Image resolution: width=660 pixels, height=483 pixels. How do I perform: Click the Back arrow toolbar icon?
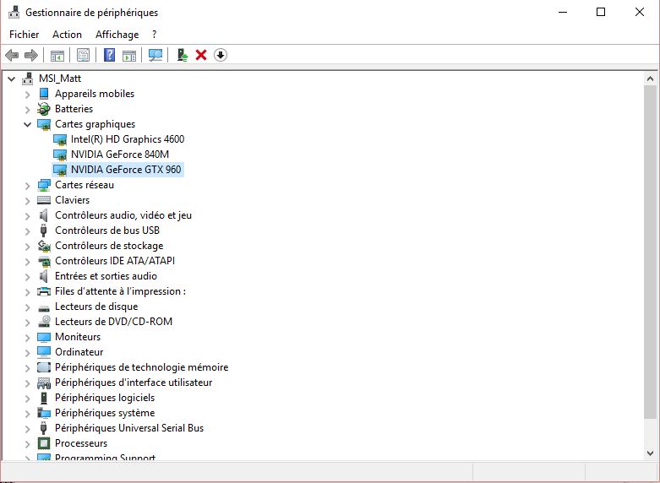coord(12,55)
